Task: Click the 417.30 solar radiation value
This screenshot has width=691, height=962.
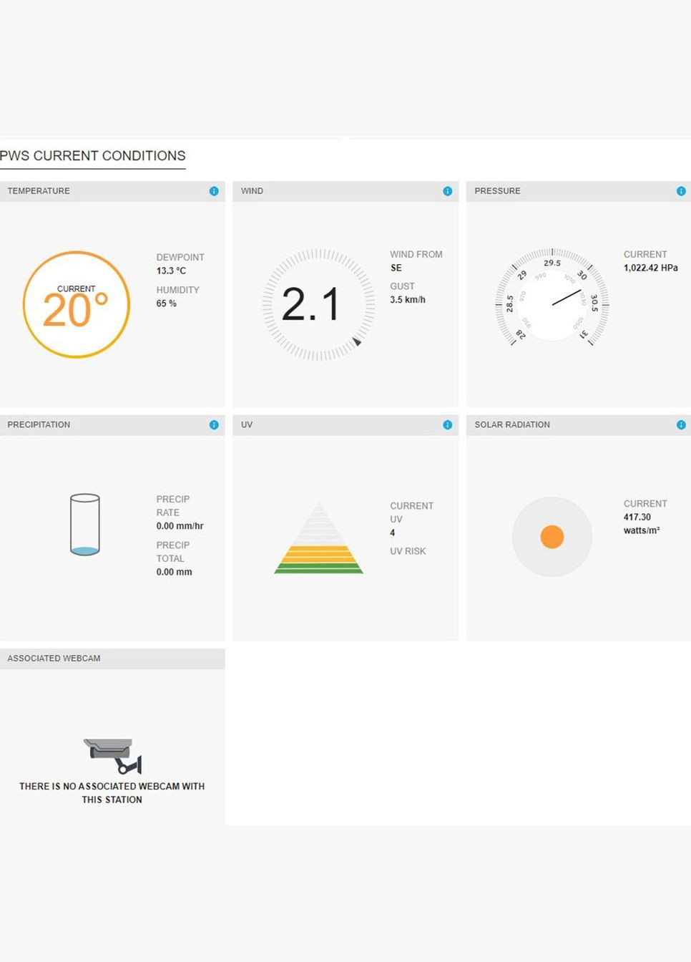Action: tap(637, 517)
